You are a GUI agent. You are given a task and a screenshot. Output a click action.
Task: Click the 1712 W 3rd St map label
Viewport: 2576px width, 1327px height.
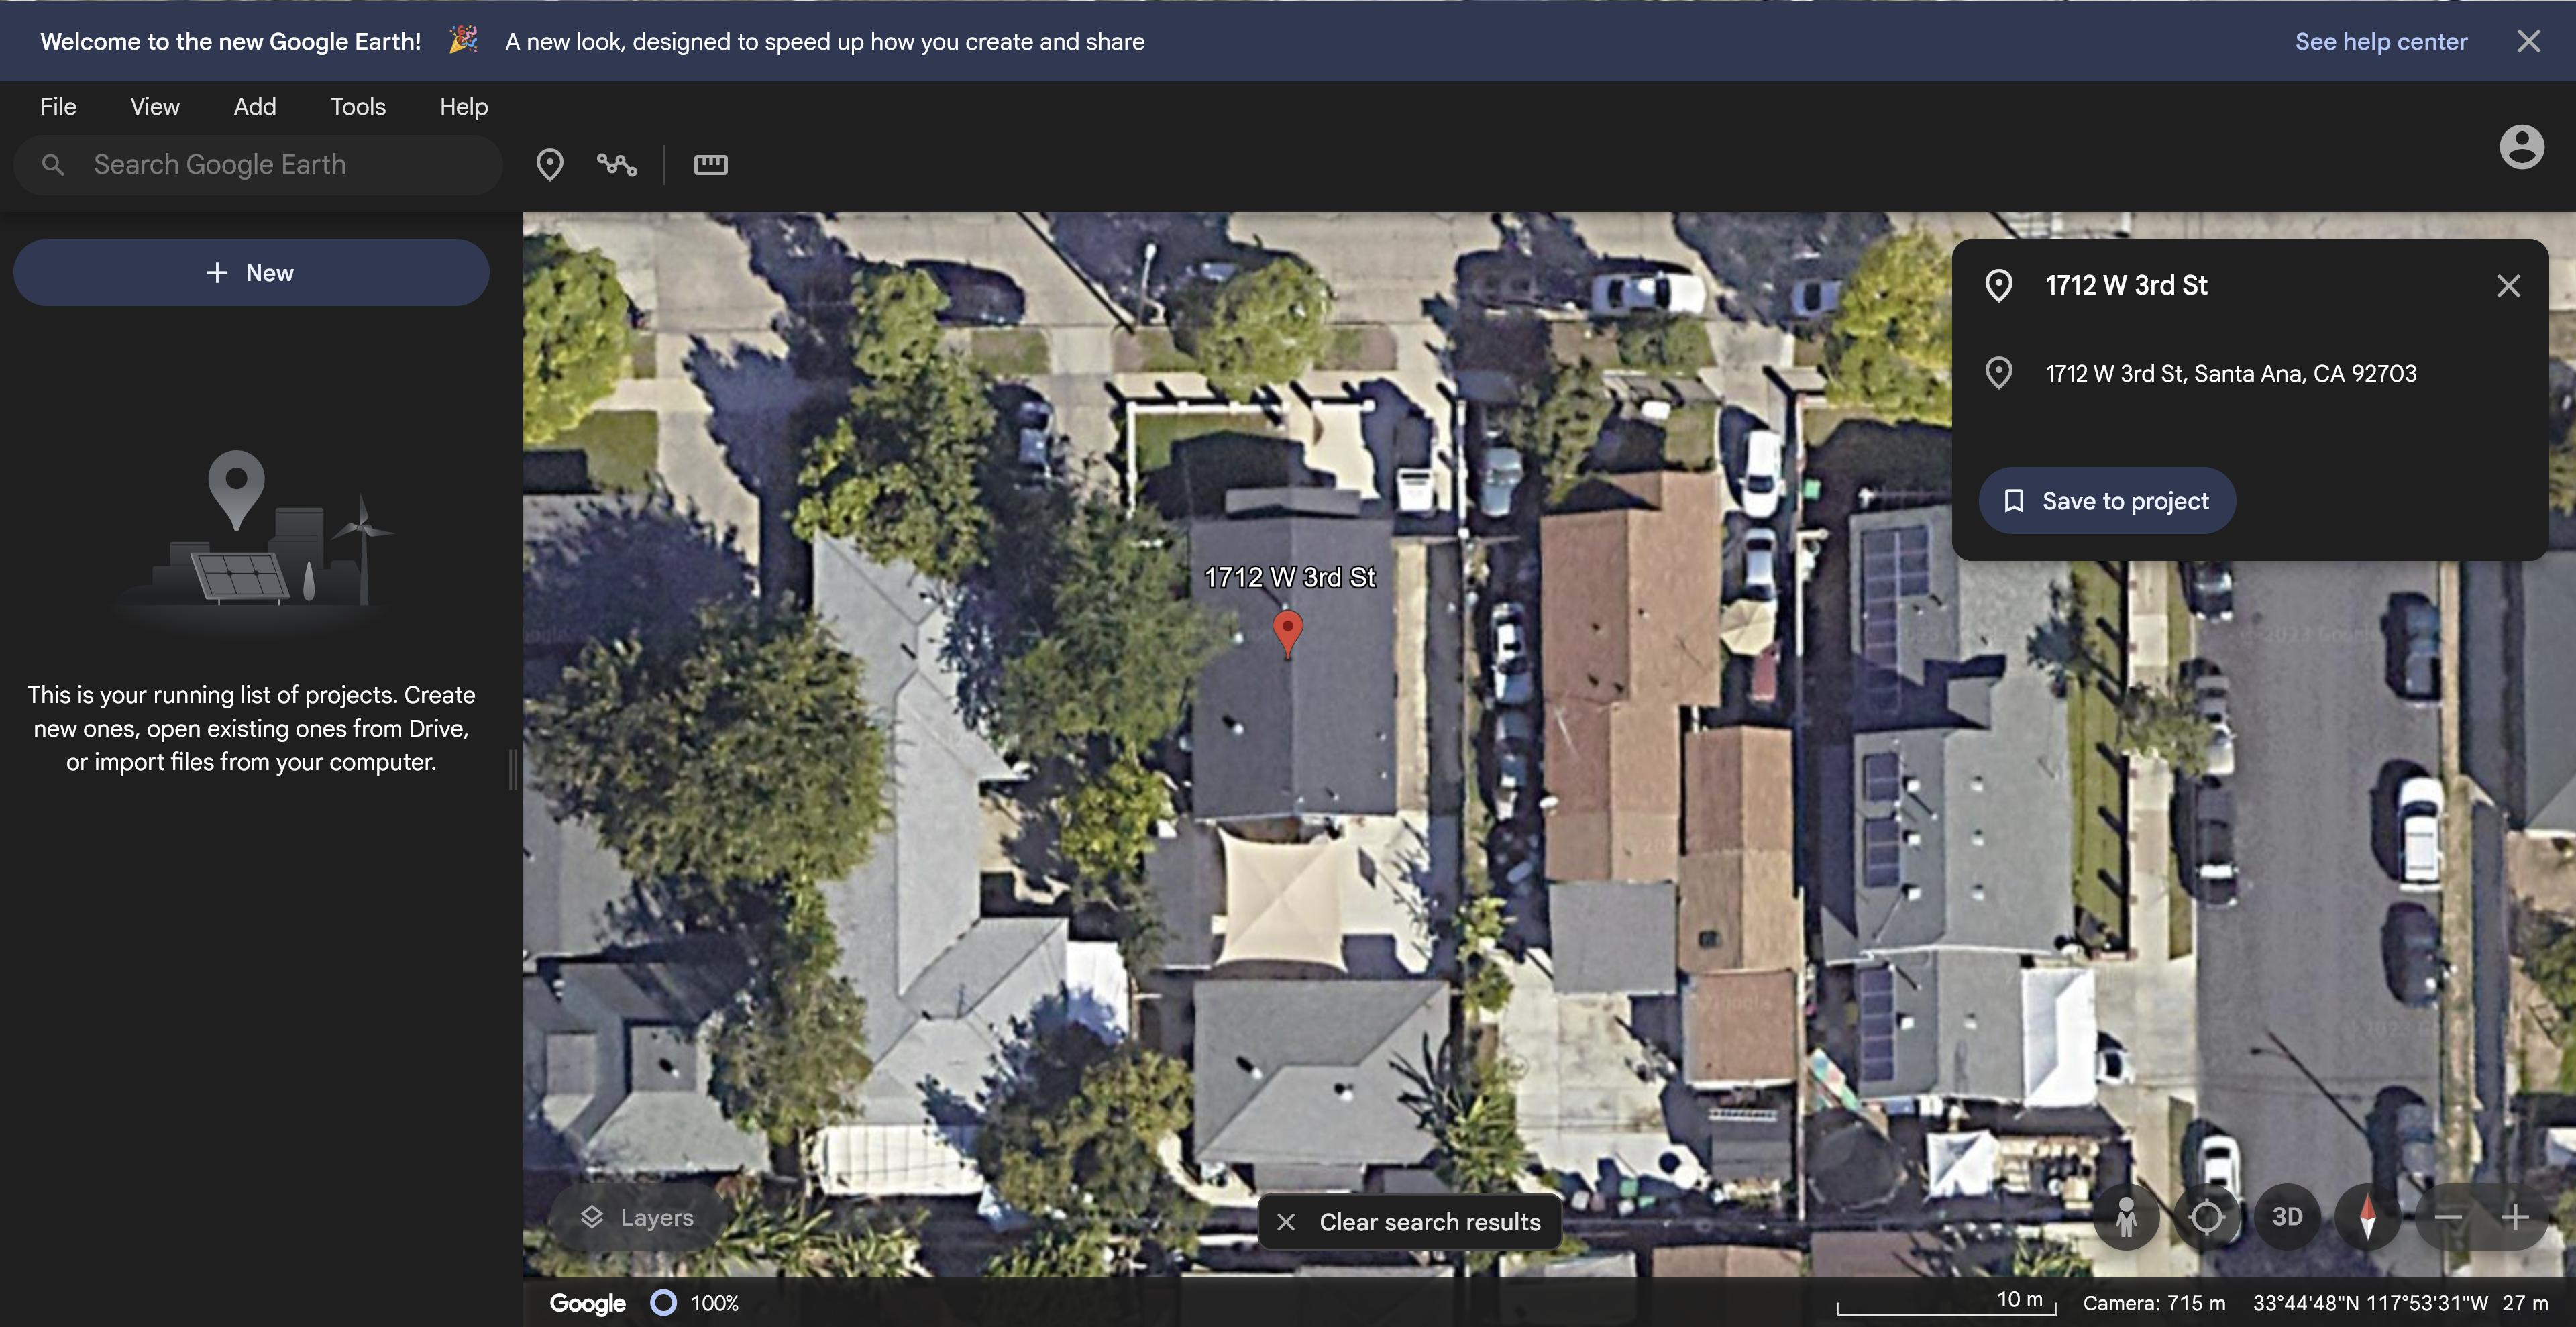tap(1290, 577)
